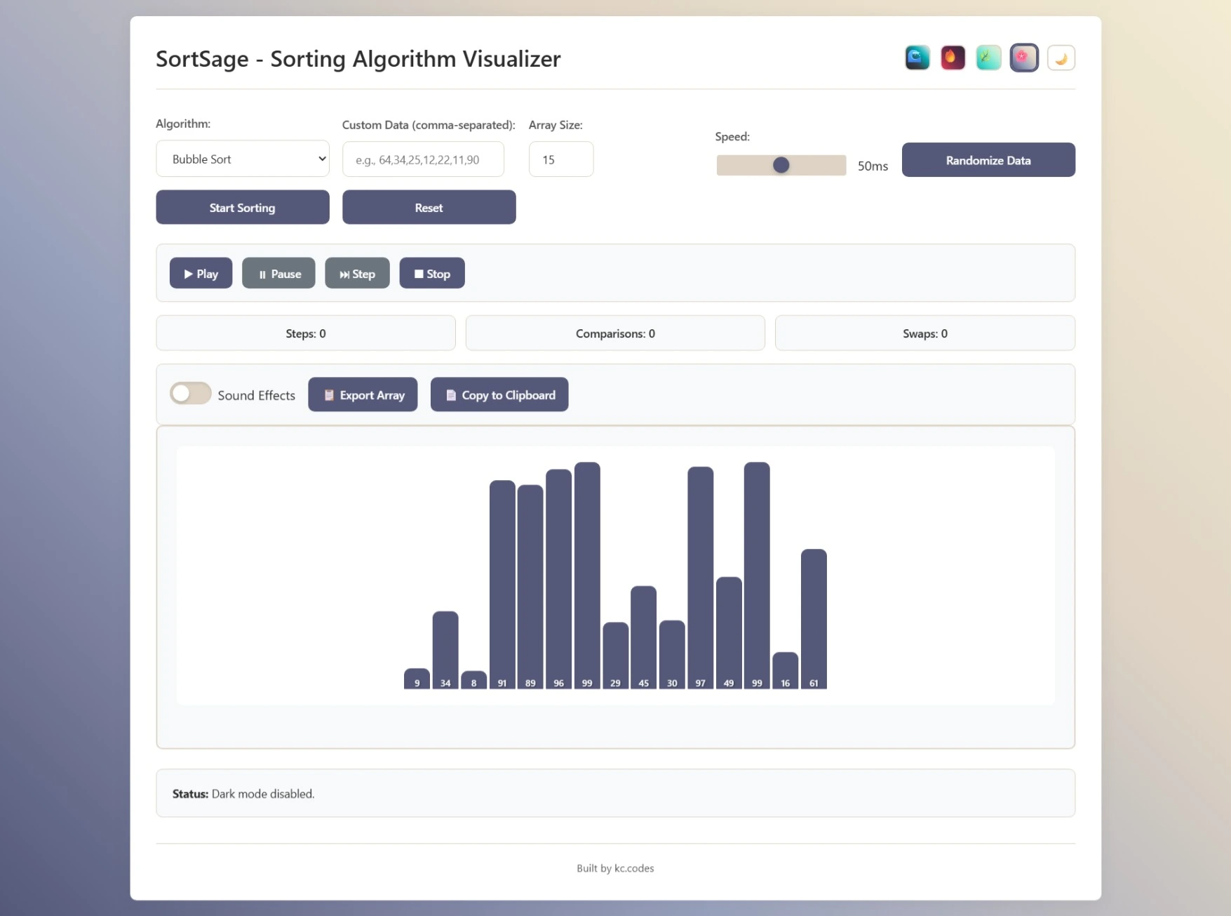Image resolution: width=1231 pixels, height=916 pixels.
Task: Click the Comparisons: 0 counter
Action: click(615, 333)
